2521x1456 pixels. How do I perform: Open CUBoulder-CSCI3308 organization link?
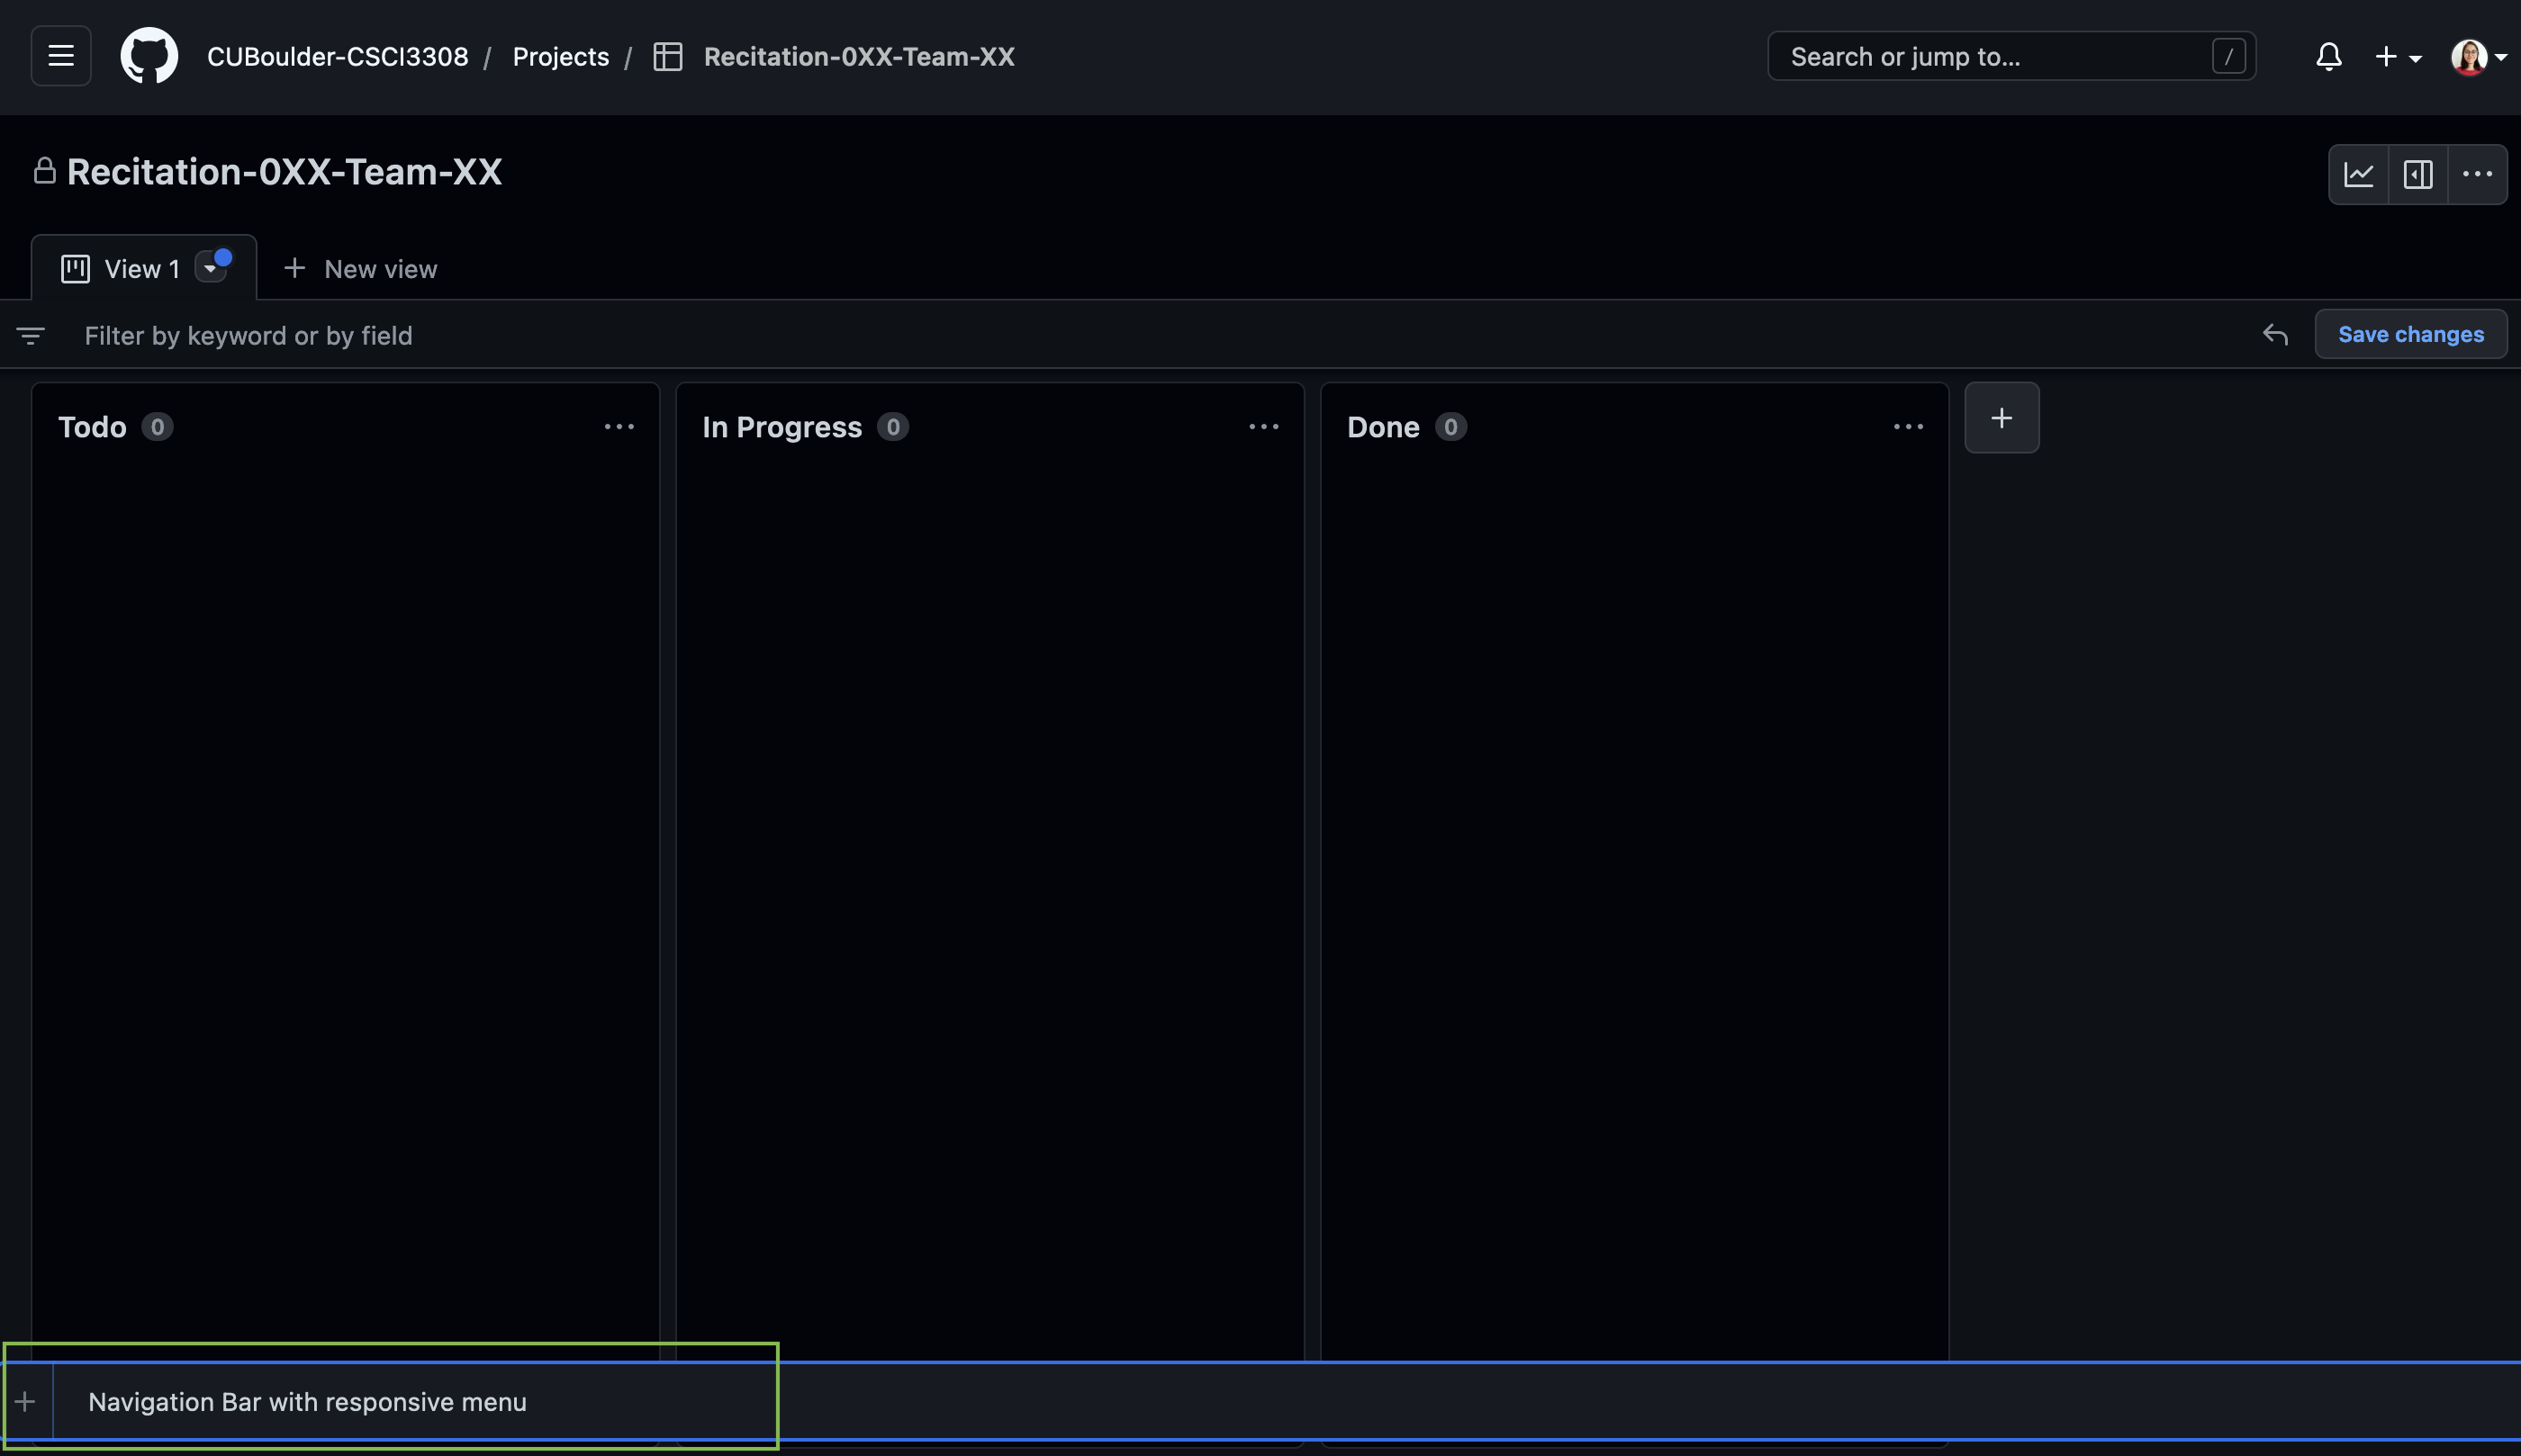pos(337,57)
